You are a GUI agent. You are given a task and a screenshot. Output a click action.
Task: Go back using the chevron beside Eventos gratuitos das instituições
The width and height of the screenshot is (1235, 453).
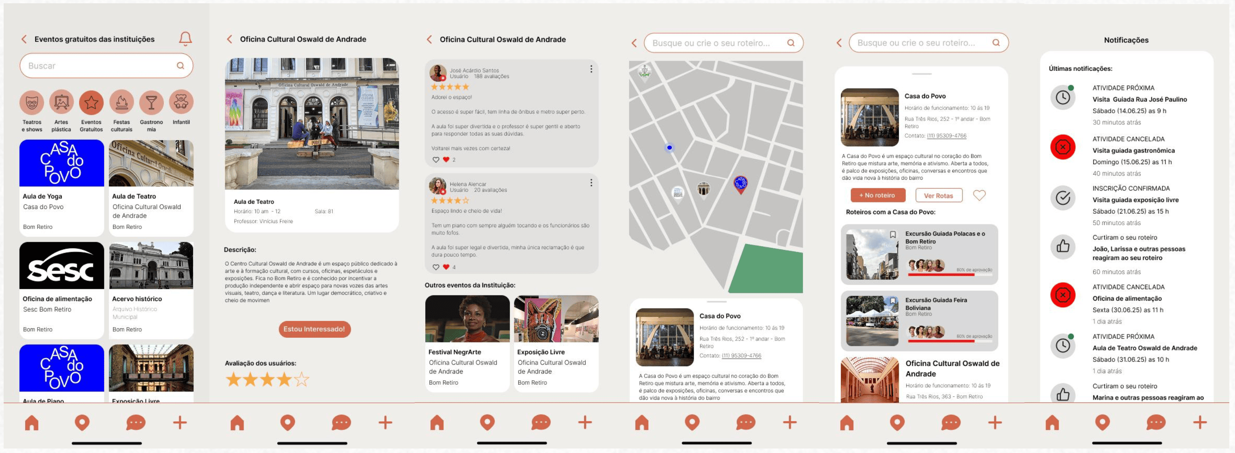pyautogui.click(x=24, y=39)
